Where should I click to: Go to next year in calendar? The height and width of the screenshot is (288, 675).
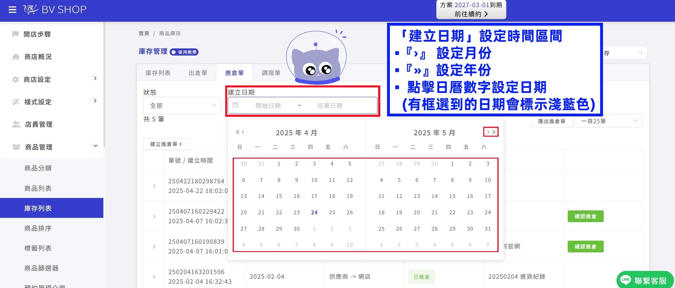click(x=494, y=132)
